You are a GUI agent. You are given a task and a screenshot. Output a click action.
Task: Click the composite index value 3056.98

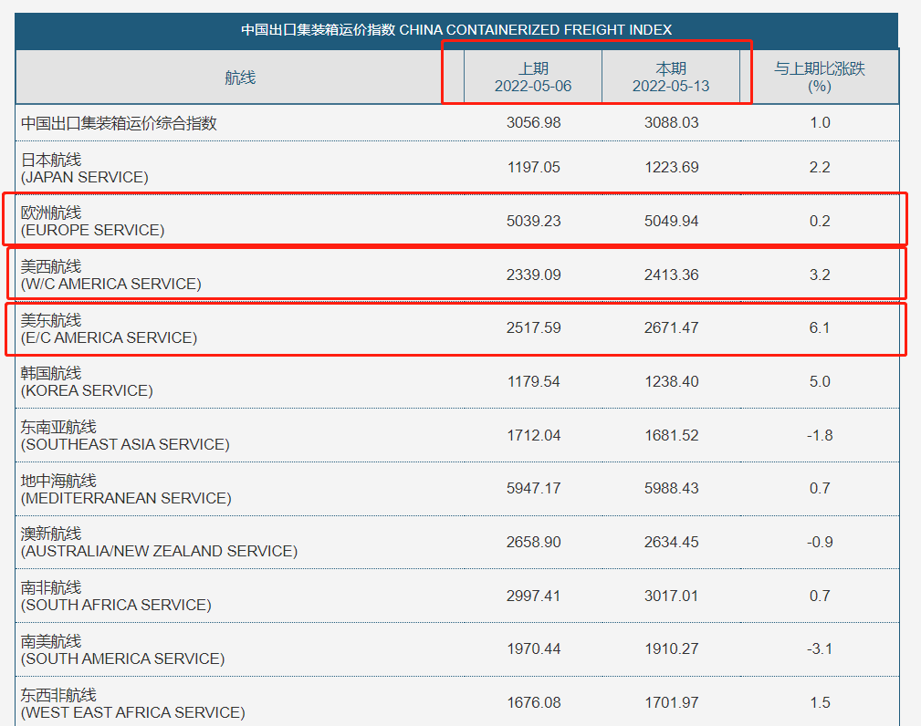(x=533, y=122)
